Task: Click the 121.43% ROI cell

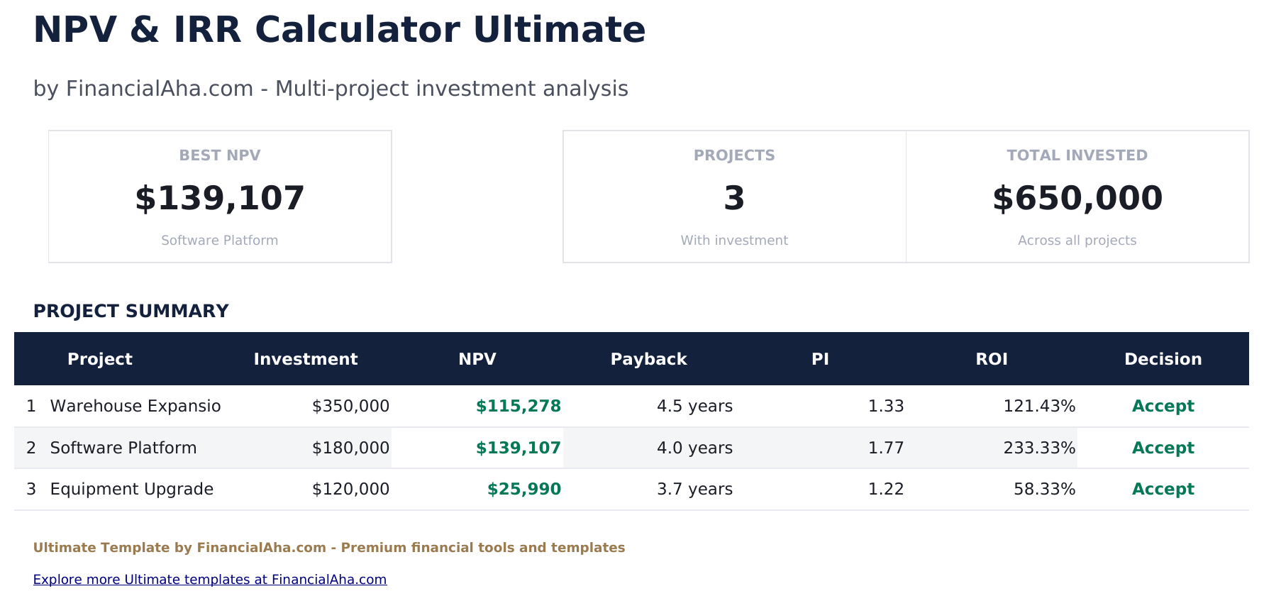Action: coord(1039,407)
